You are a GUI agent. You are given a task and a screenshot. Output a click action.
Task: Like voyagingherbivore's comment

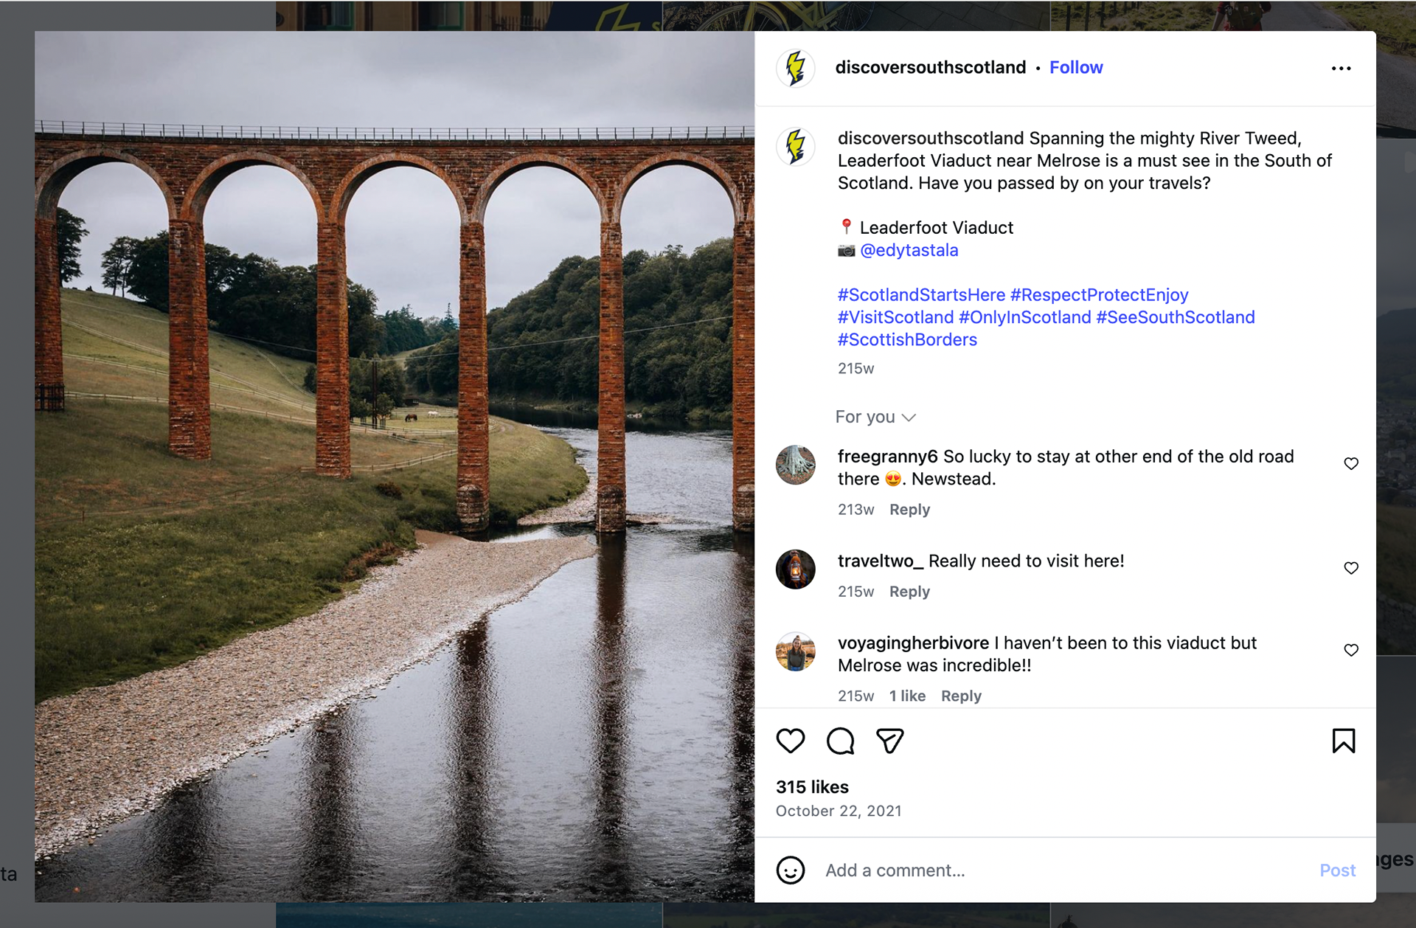click(1350, 650)
